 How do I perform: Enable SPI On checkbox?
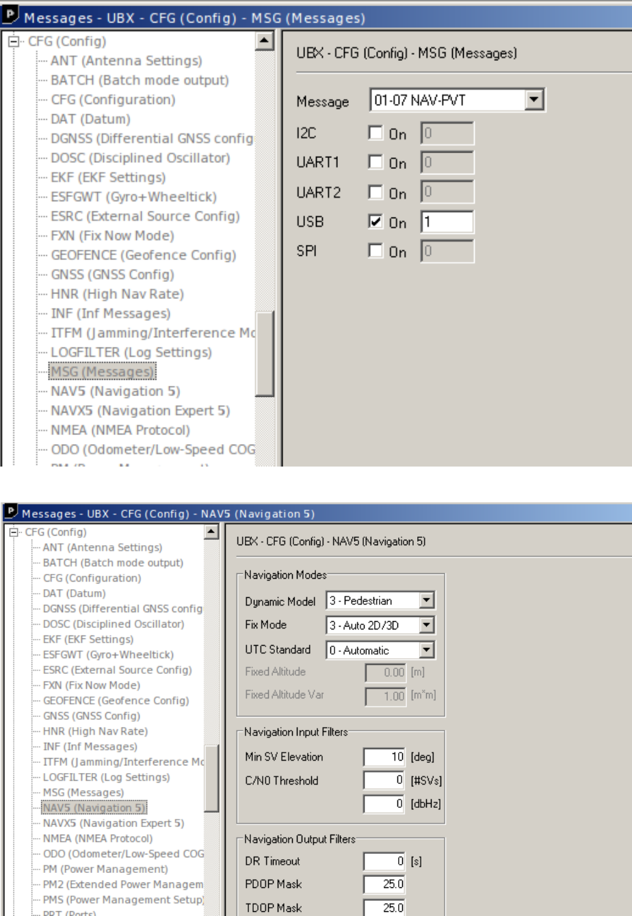click(376, 249)
